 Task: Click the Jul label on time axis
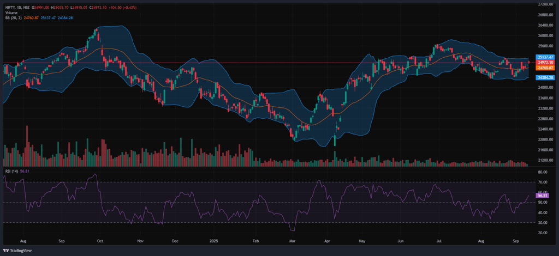point(439,240)
